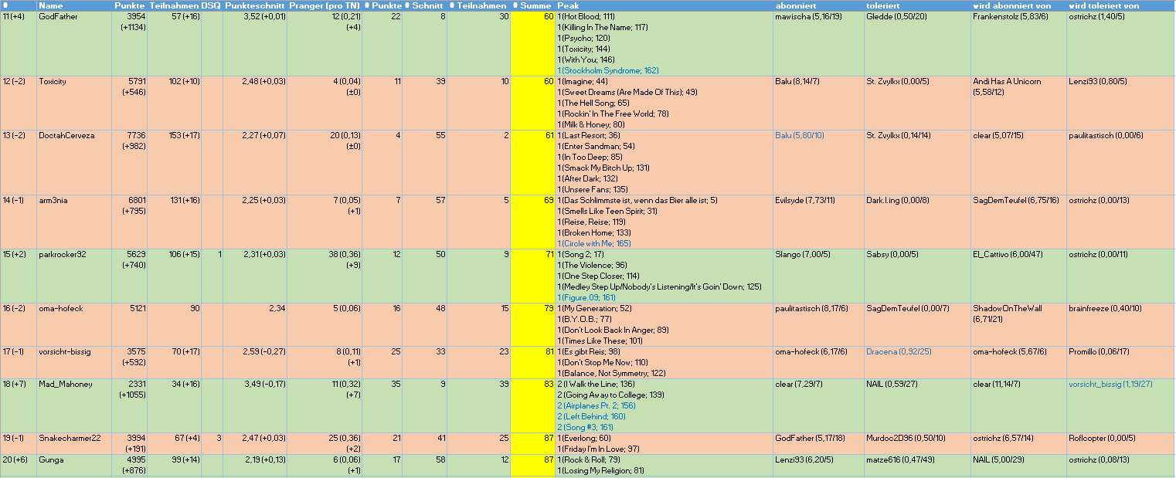Image resolution: width=1176 pixels, height=478 pixels.
Task: Select the Peak column header
Action: pyautogui.click(x=568, y=5)
